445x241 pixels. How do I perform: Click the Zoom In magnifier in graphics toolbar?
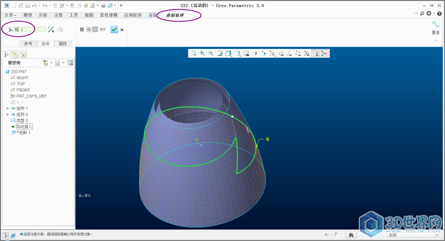point(202,53)
